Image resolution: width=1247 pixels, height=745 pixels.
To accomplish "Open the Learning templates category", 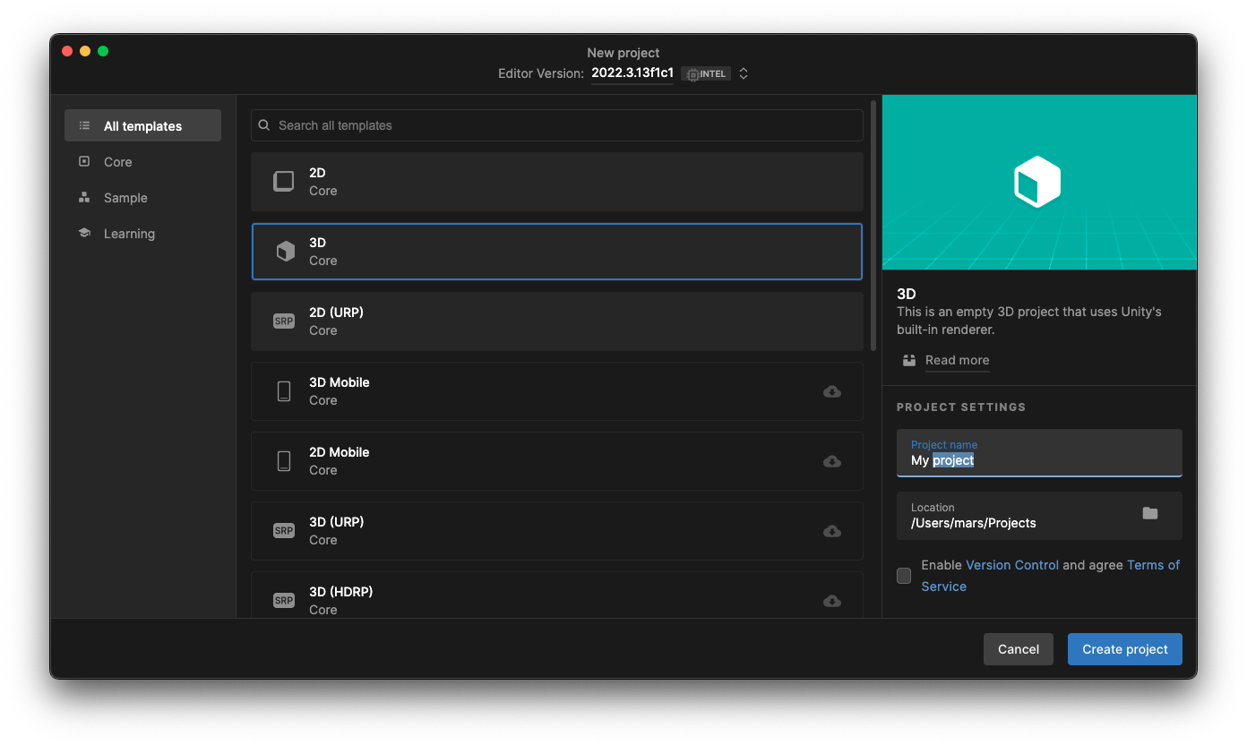I will (142, 233).
